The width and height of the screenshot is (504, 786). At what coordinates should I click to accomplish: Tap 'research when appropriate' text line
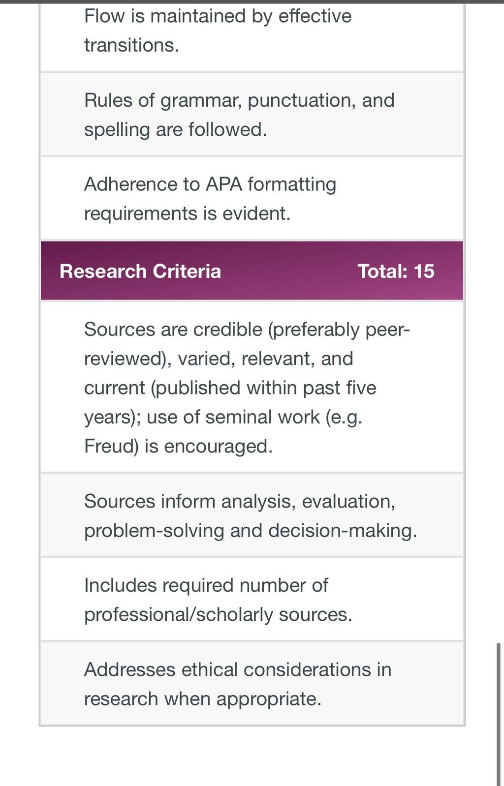202,699
